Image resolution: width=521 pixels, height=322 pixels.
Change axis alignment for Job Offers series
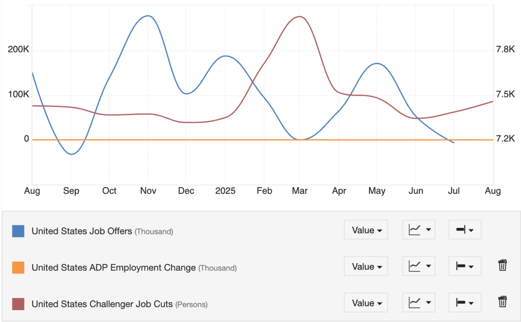pyautogui.click(x=465, y=230)
